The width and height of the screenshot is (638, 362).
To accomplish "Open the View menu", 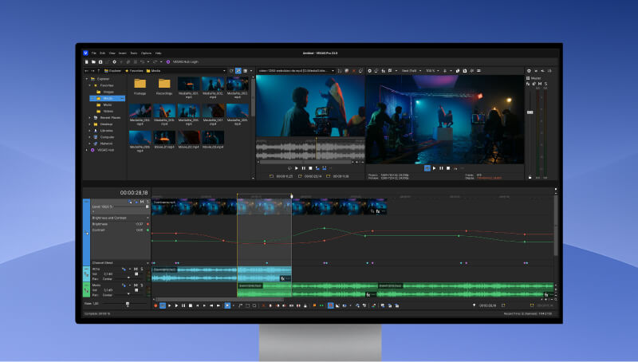I will [112, 53].
